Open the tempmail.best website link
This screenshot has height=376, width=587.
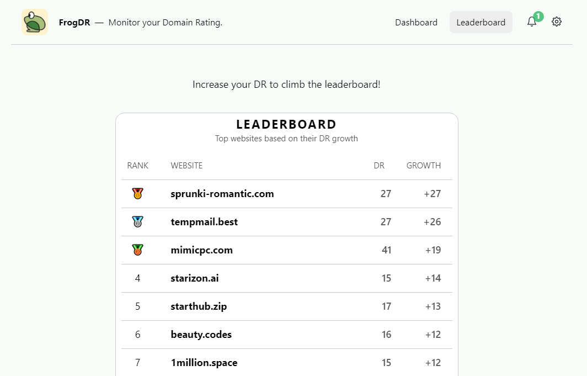click(204, 222)
